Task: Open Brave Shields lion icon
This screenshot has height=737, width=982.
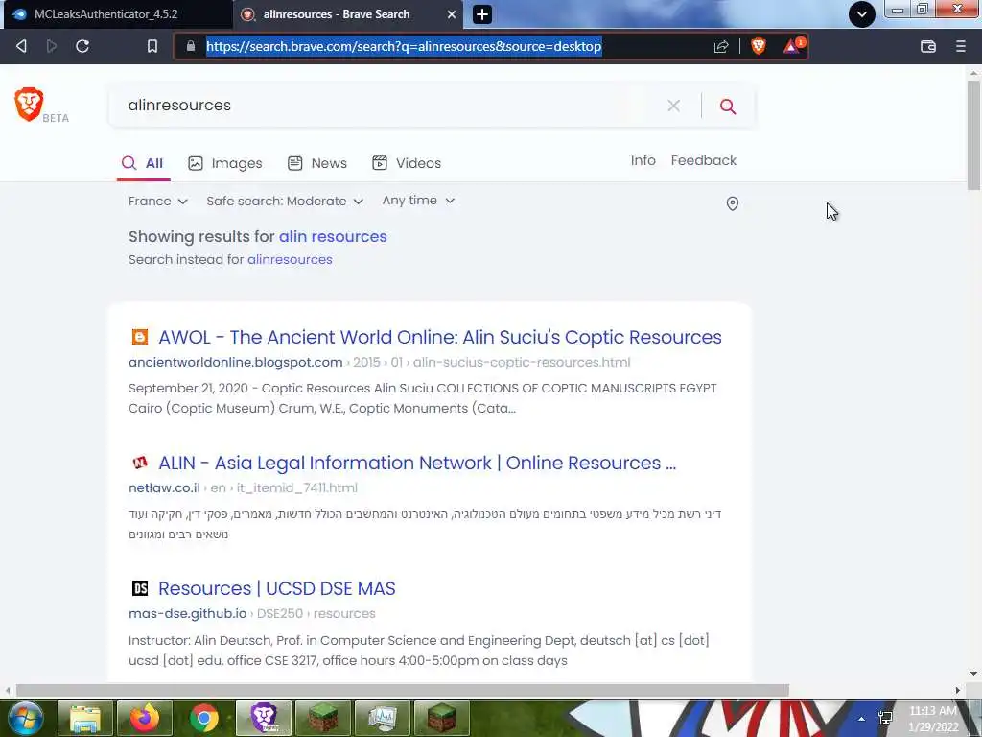Action: pos(759,46)
